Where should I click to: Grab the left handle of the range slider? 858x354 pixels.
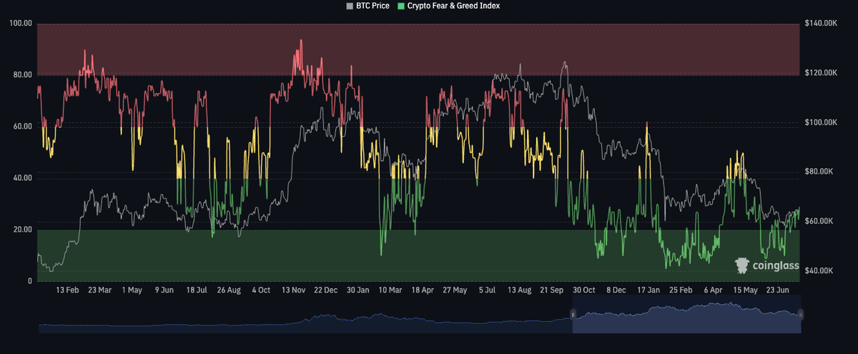(573, 314)
